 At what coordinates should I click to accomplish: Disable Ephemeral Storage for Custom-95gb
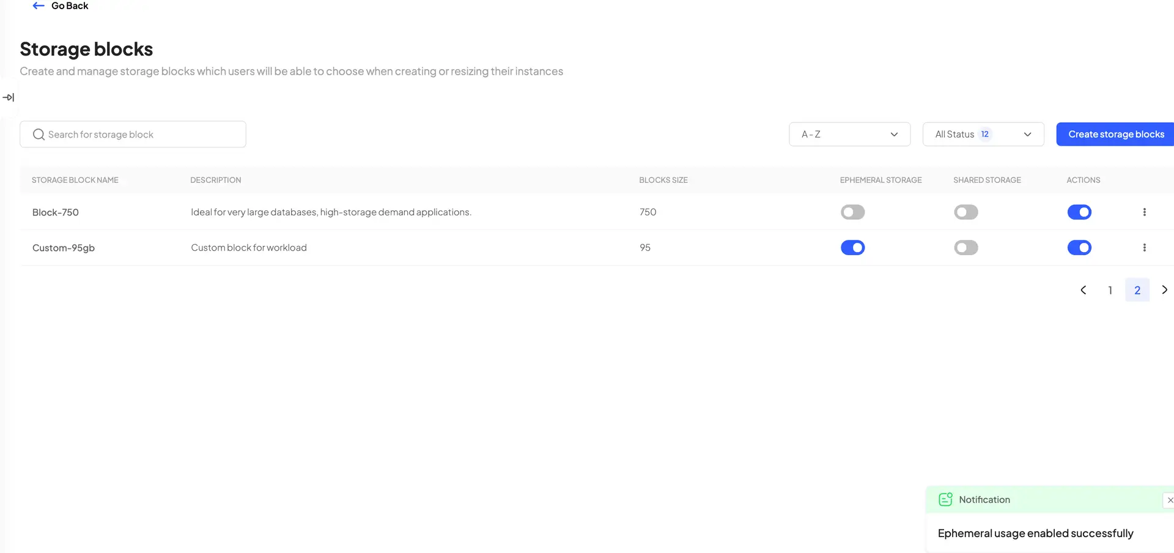(x=853, y=247)
